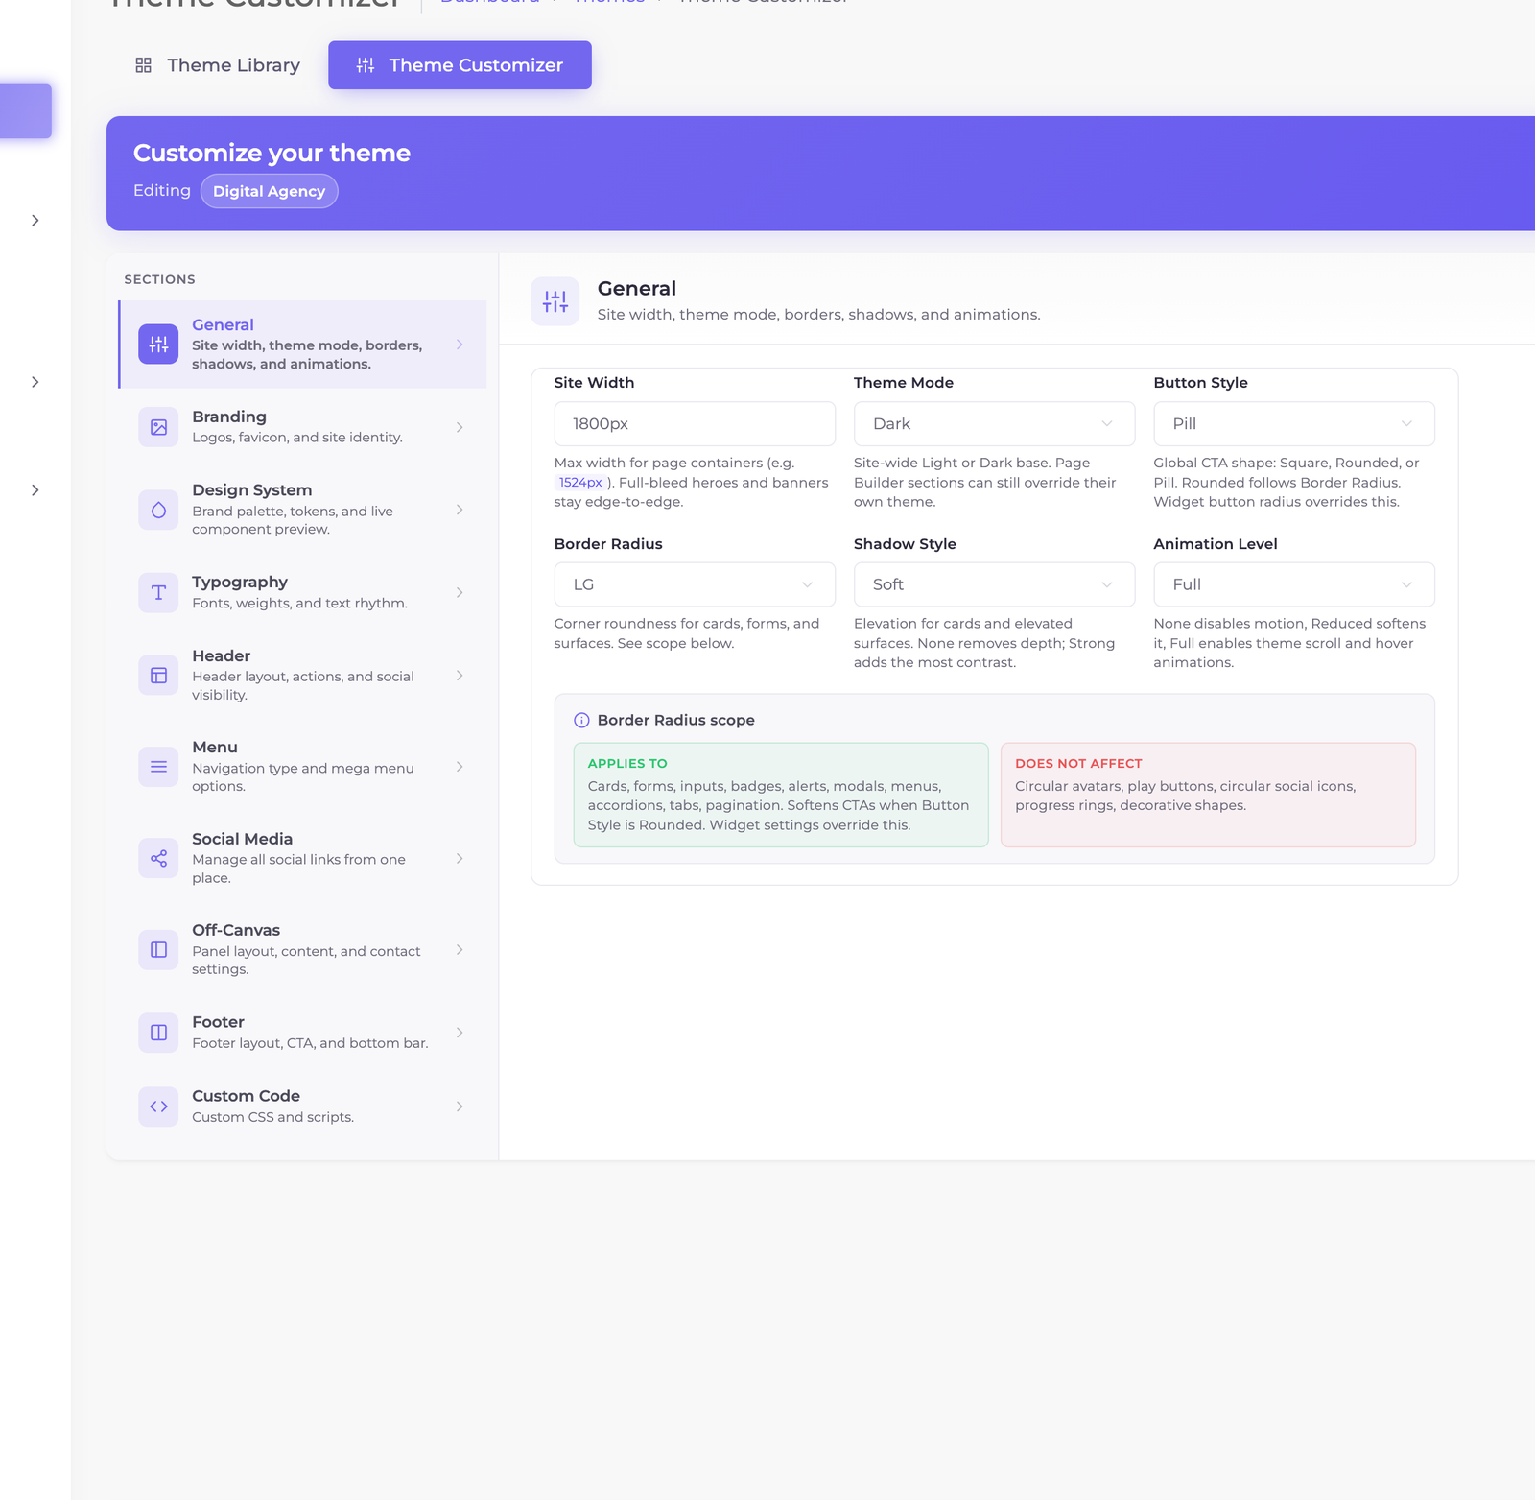Image resolution: width=1535 pixels, height=1500 pixels.
Task: Expand the Footer section chevron
Action: point(460,1033)
